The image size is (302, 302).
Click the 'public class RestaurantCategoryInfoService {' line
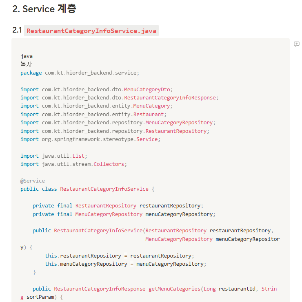tap(87, 189)
